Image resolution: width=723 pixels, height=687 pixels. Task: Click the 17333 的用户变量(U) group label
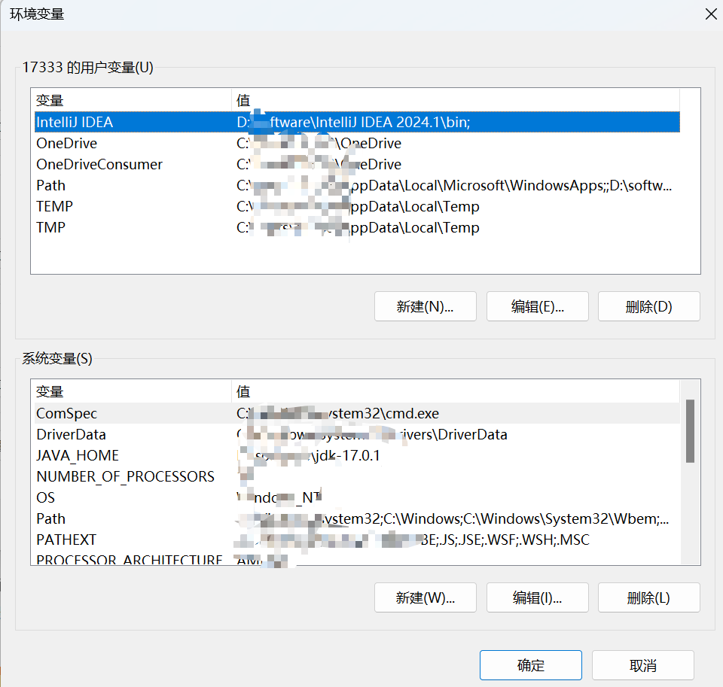pyautogui.click(x=87, y=67)
